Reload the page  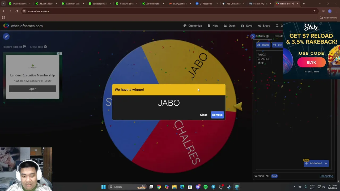click(x=16, y=11)
